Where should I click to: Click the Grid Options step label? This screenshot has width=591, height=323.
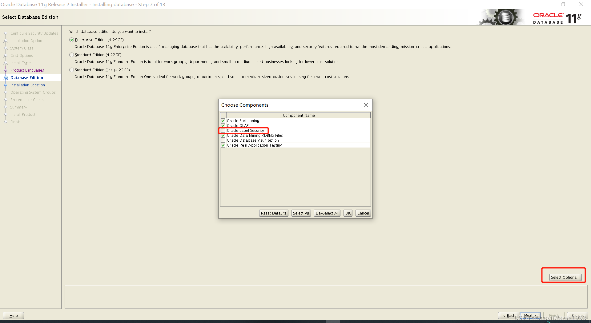[22, 56]
